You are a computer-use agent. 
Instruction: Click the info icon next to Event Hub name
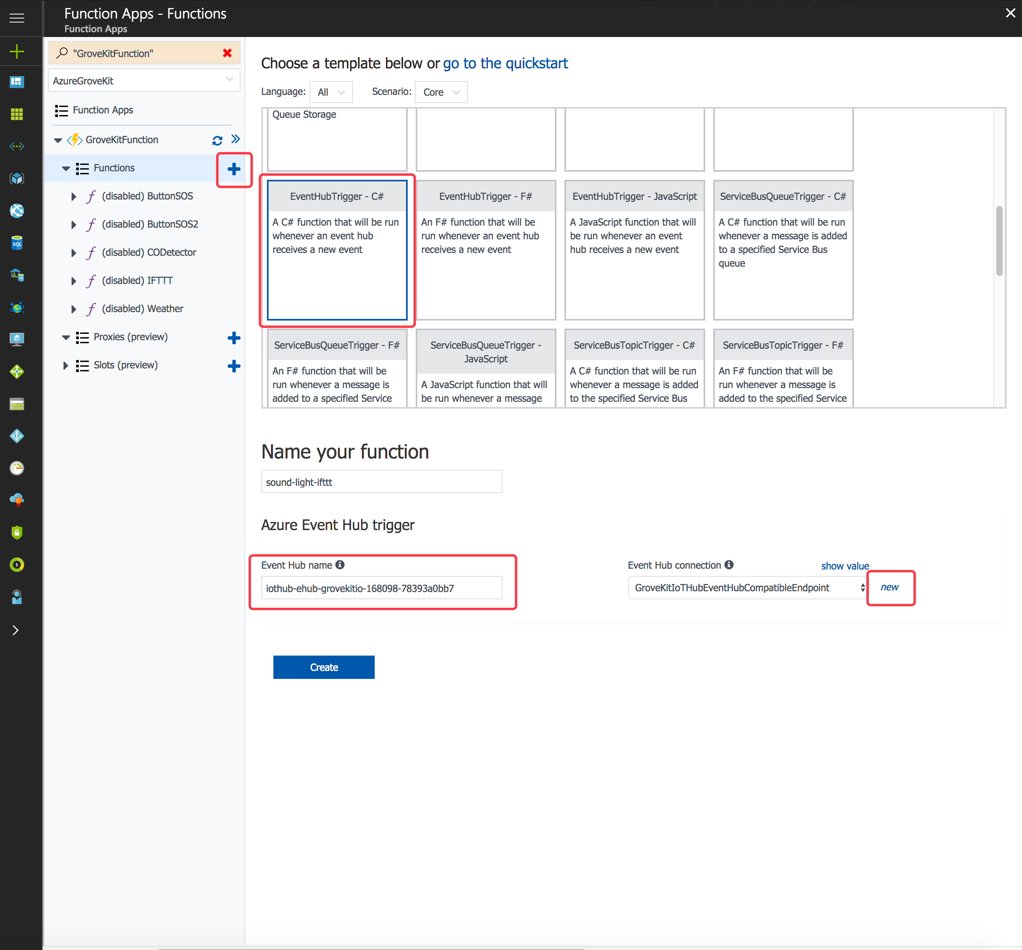[340, 564]
